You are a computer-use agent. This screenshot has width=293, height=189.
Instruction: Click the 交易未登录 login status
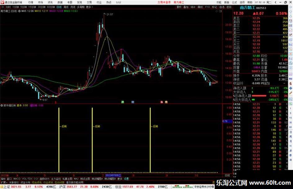pos(164,2)
